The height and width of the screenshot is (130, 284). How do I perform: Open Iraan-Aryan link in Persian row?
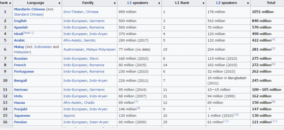click(x=99, y=122)
